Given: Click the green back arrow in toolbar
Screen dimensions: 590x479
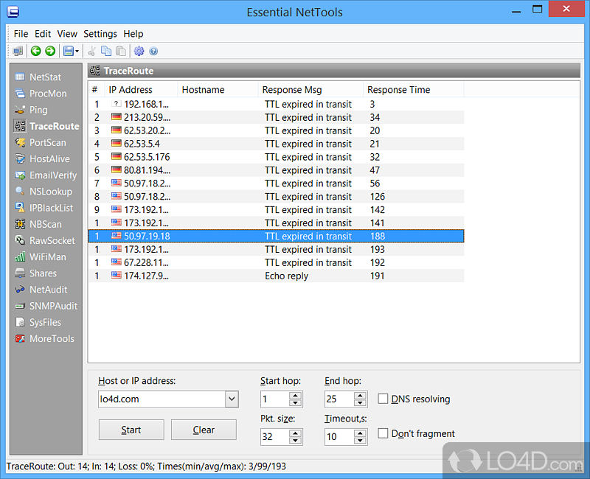Looking at the screenshot, I should coord(35,51).
